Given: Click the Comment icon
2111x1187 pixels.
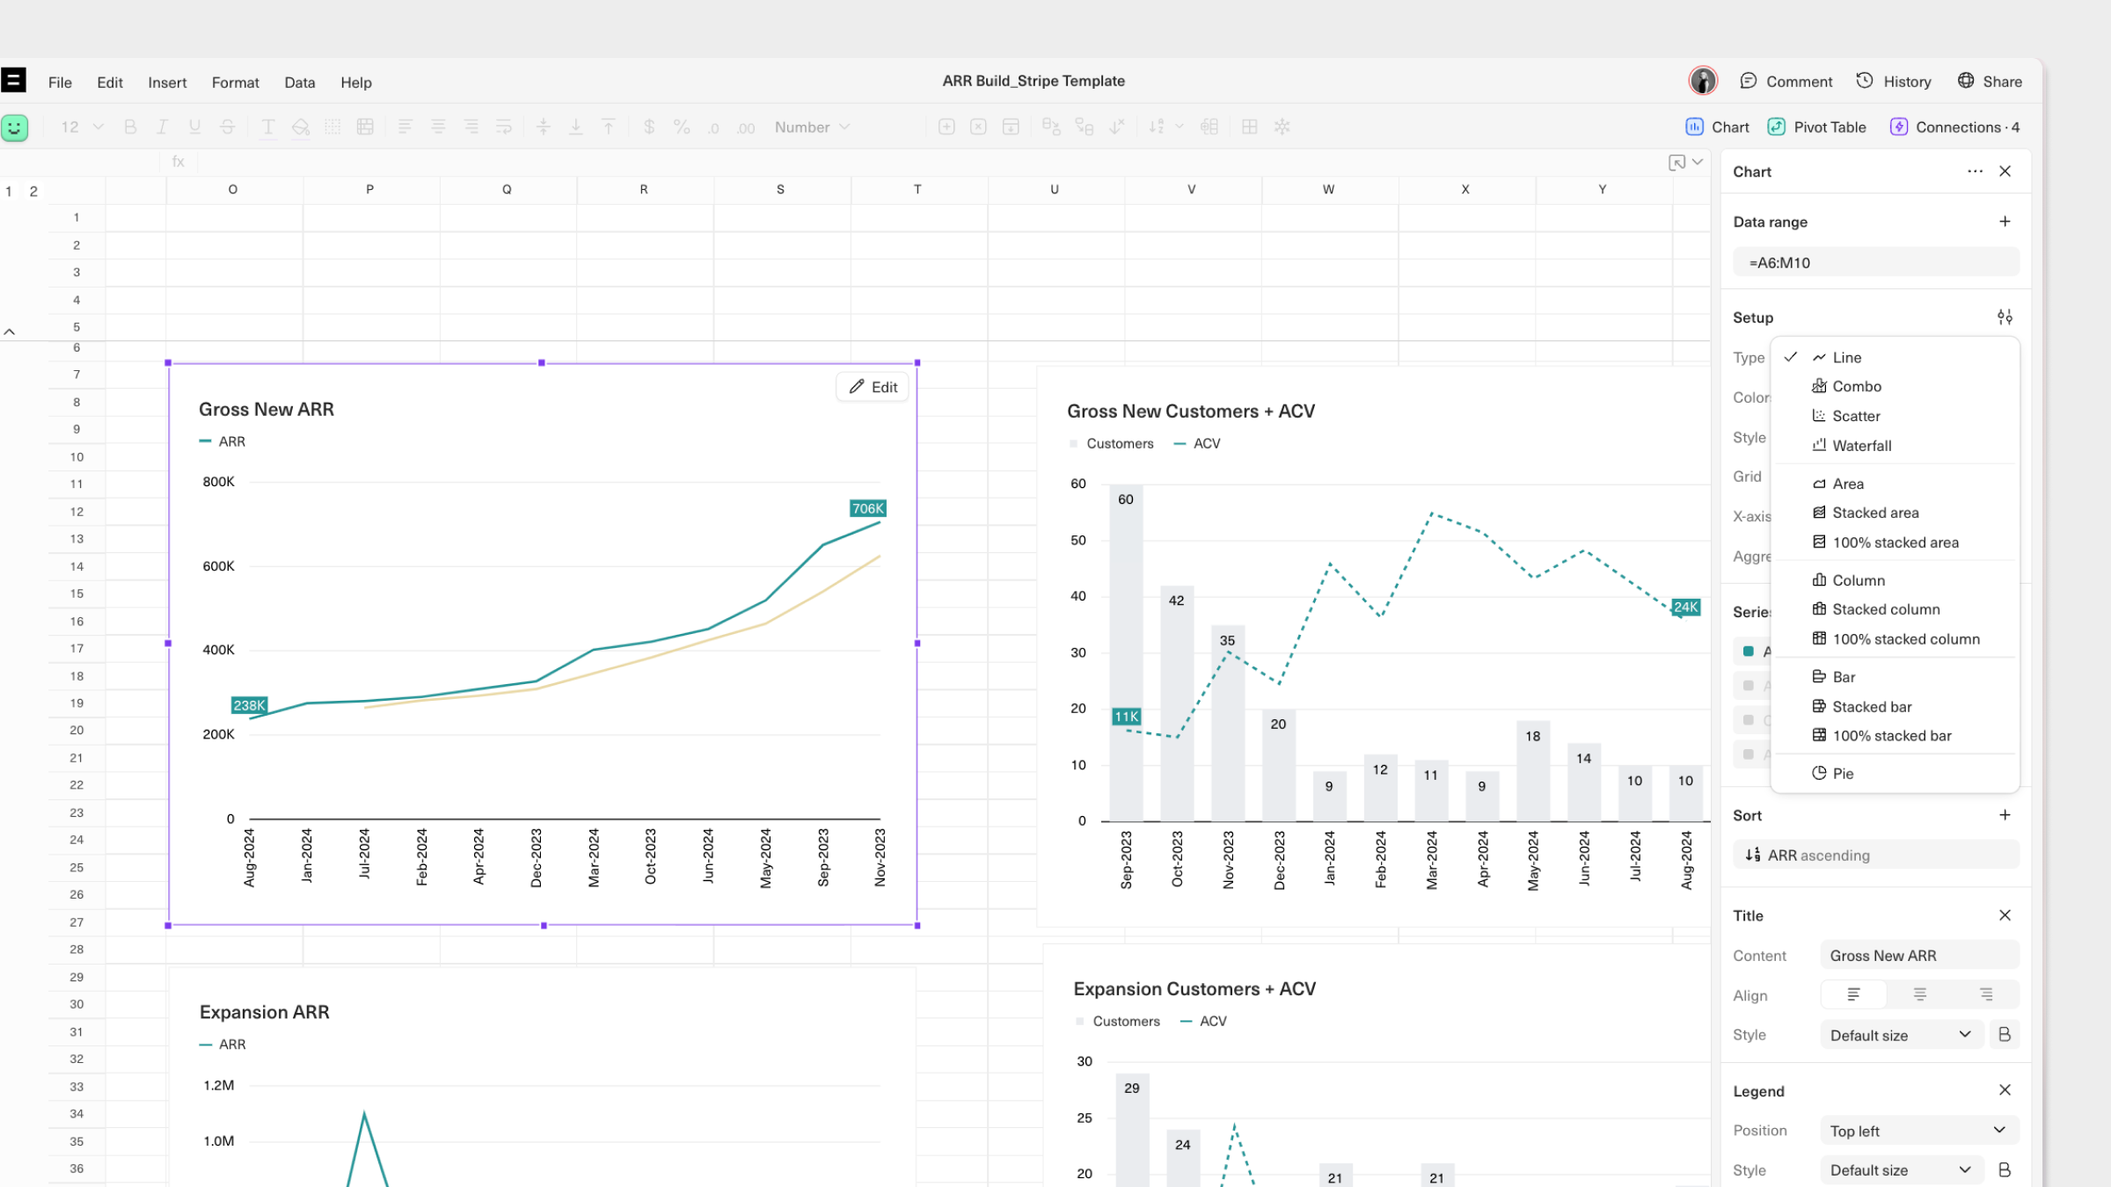Looking at the screenshot, I should [1748, 82].
